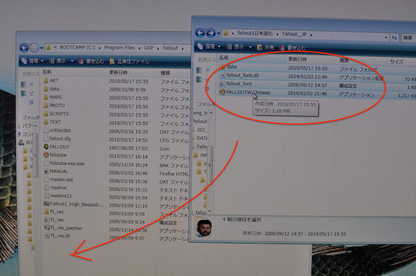Click 書き込む in the Fallout window toolbar

(91, 61)
